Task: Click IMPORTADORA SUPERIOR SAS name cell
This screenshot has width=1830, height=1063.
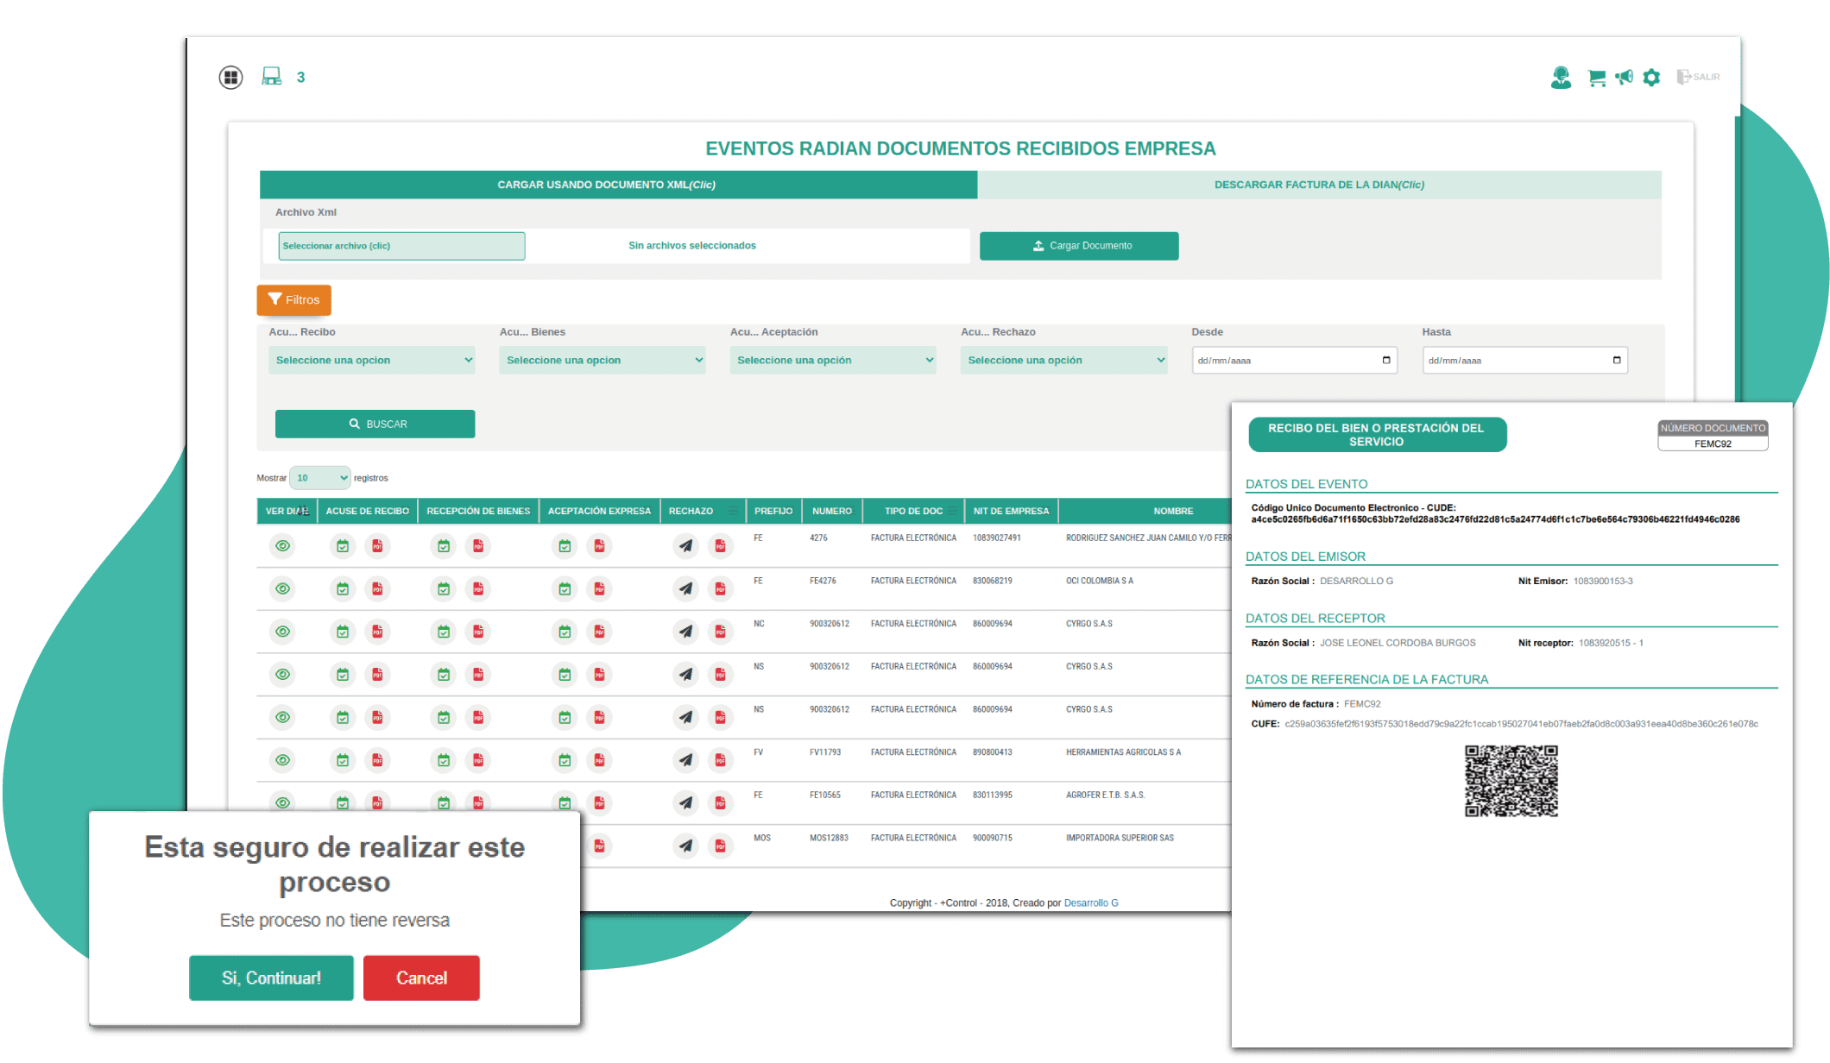Action: pyautogui.click(x=1120, y=838)
